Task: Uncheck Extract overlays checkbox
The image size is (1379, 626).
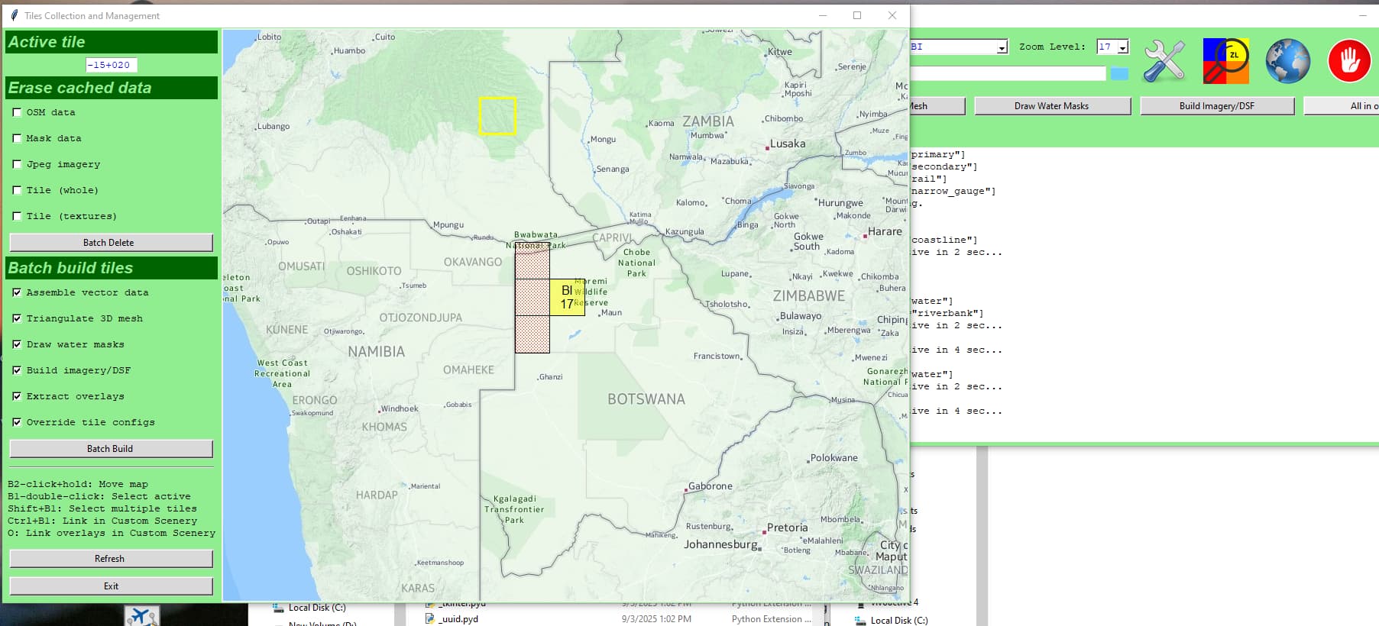Action: click(x=17, y=396)
